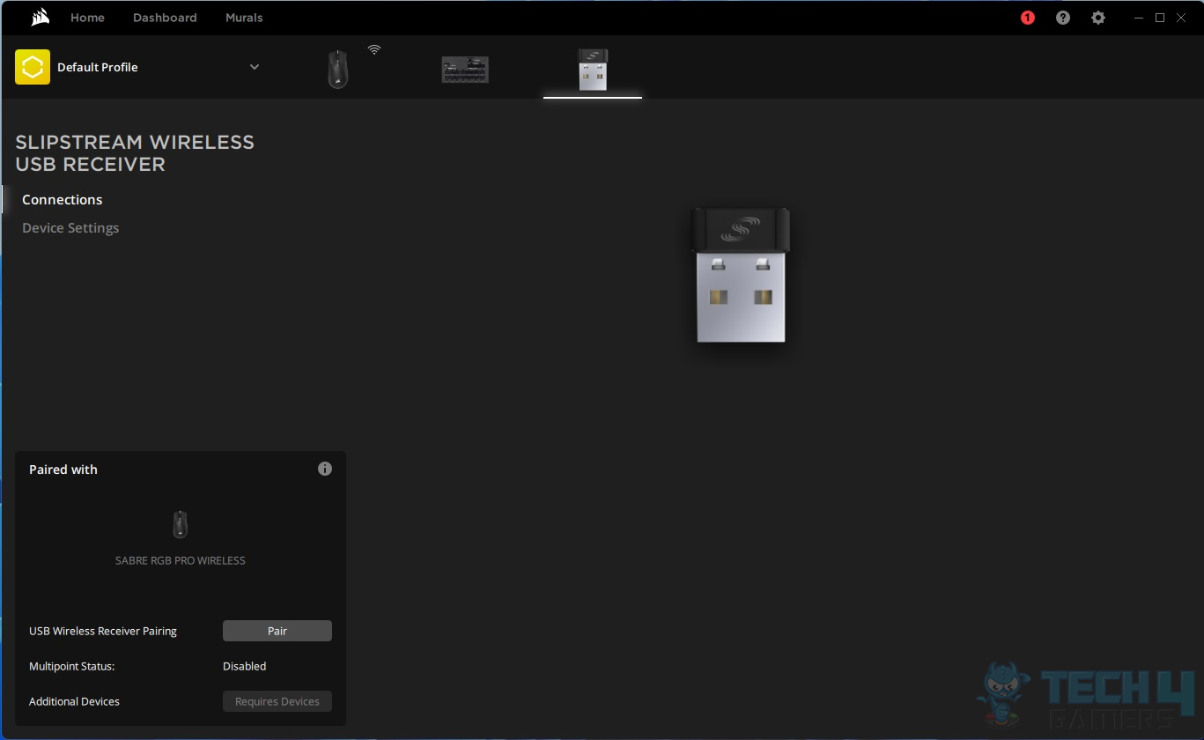The height and width of the screenshot is (740, 1204).
Task: Click the large USB receiver image
Action: click(x=741, y=275)
